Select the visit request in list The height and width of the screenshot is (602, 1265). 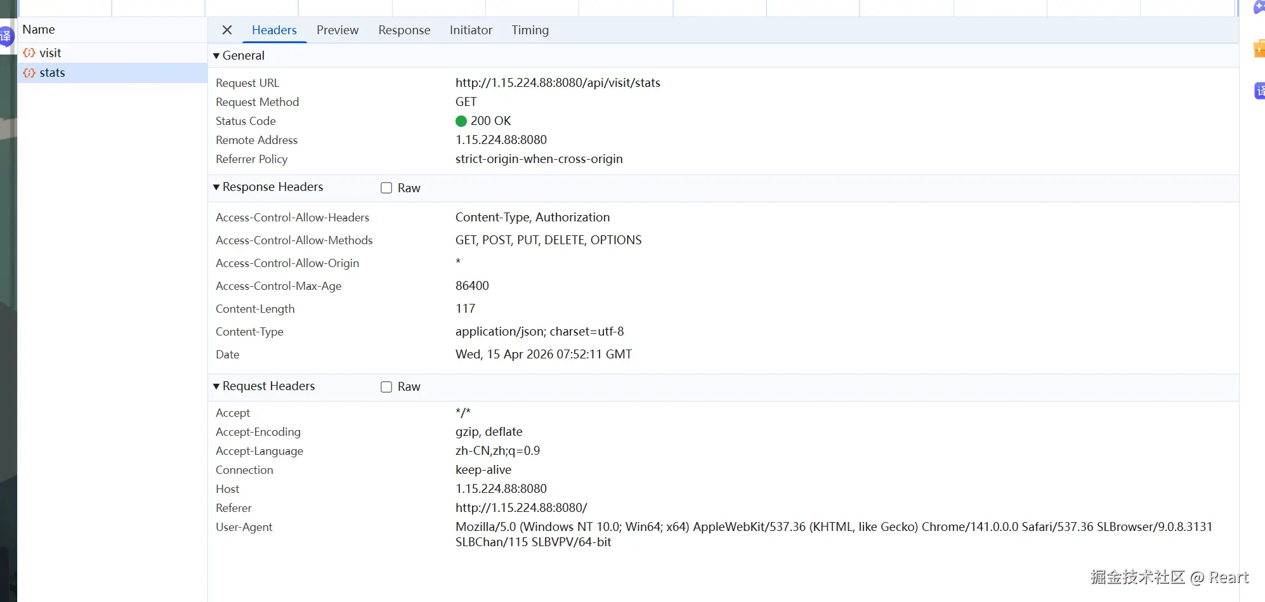50,53
